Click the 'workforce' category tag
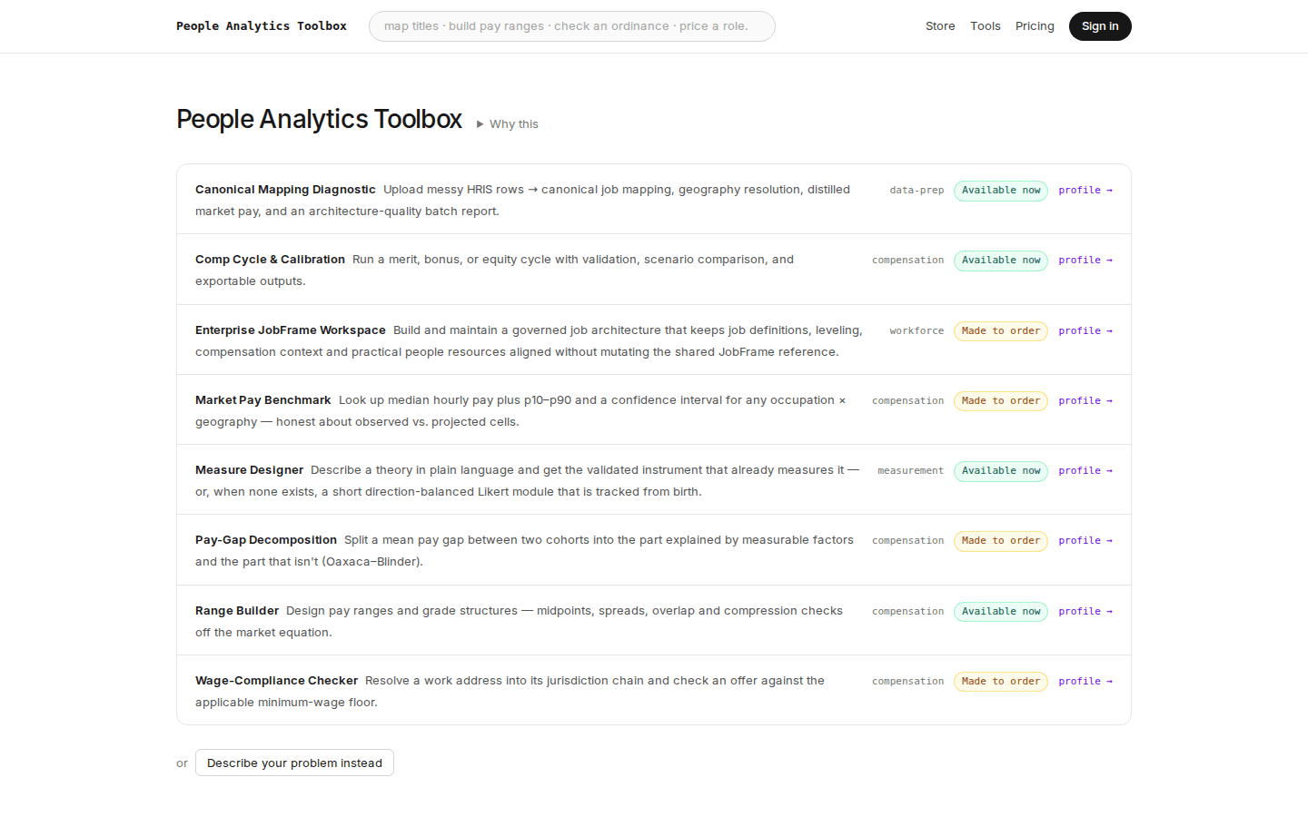 point(917,331)
